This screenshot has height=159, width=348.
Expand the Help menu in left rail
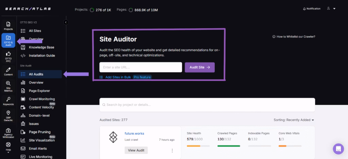8,146
